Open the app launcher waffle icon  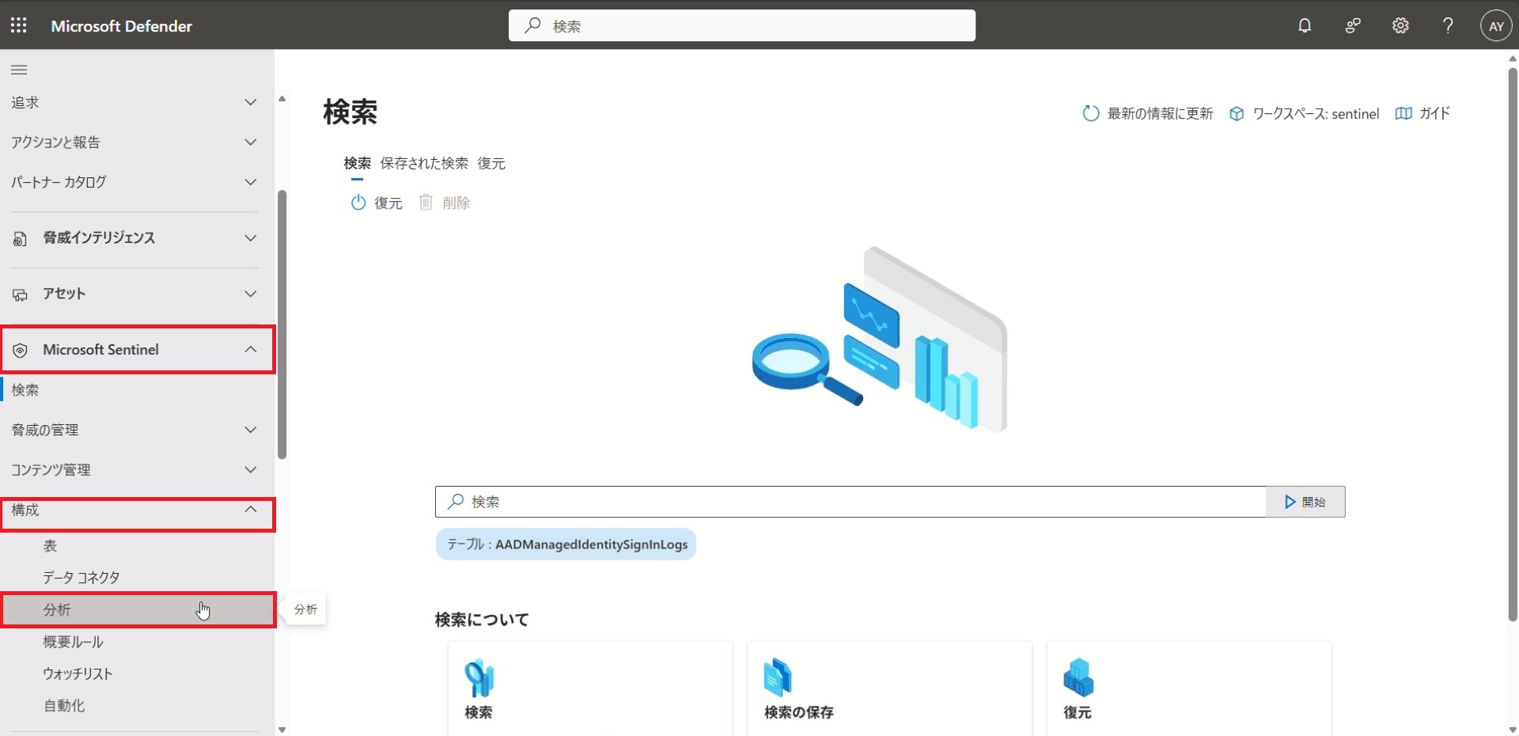19,25
